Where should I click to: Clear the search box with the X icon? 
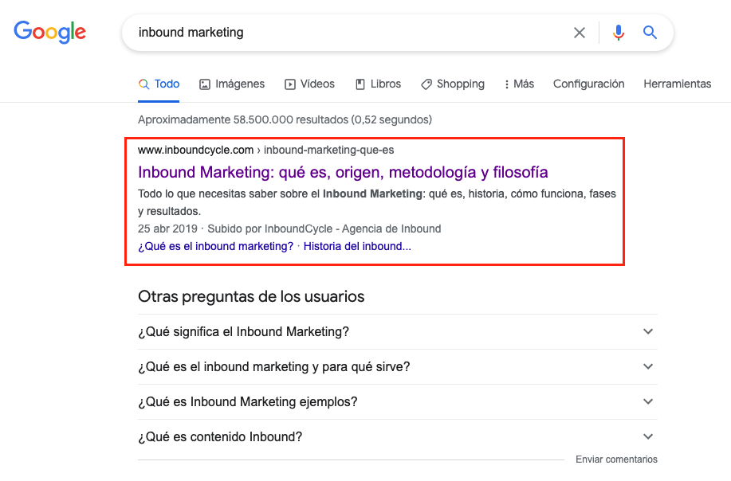[580, 33]
